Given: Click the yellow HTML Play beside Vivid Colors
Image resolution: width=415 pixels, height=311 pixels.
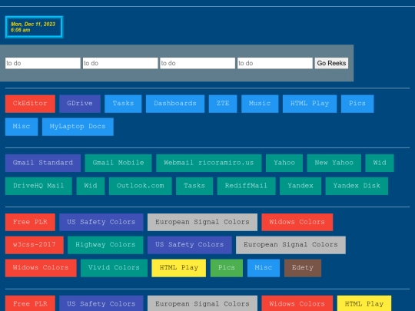Looking at the screenshot, I should click(x=179, y=268).
